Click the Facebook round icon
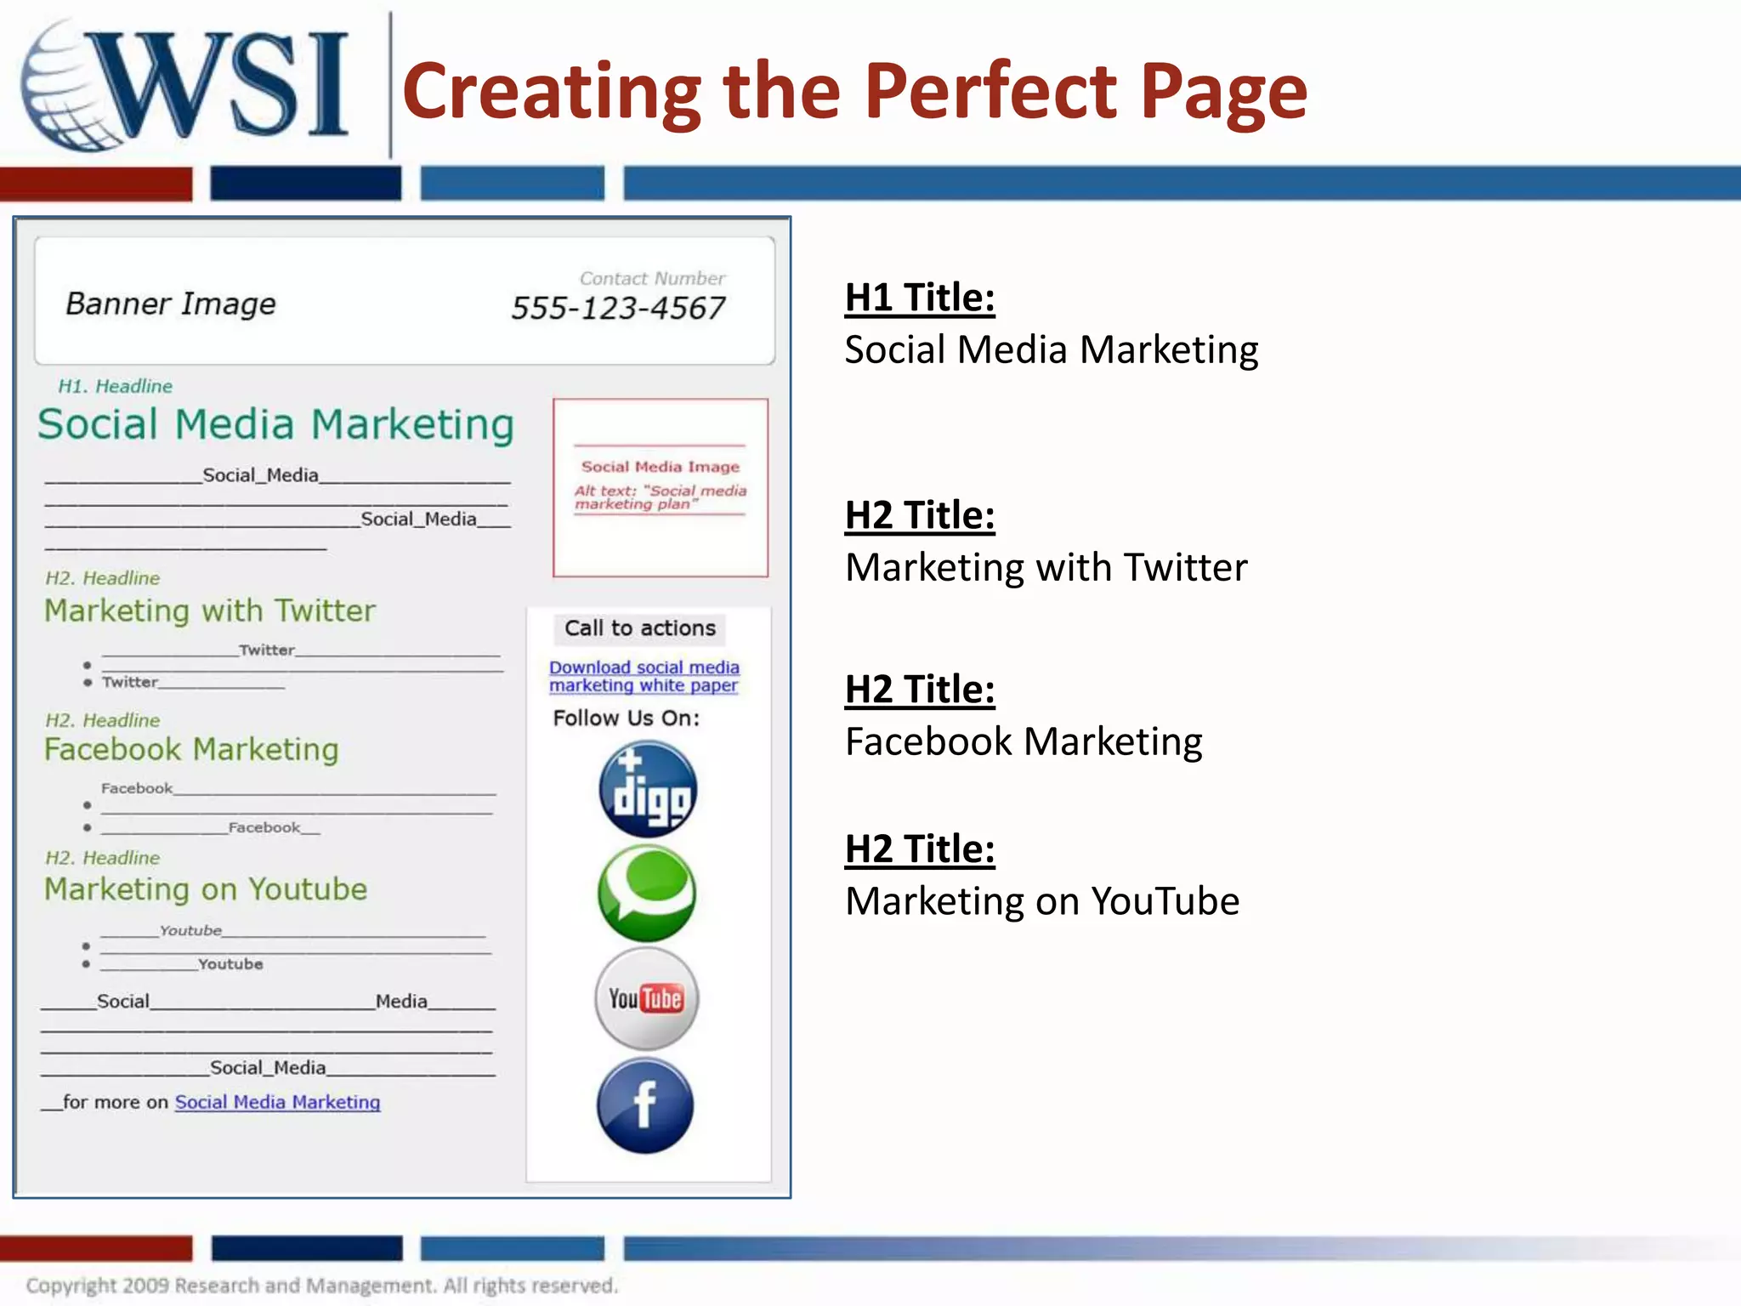1741x1306 pixels. pos(645,1105)
